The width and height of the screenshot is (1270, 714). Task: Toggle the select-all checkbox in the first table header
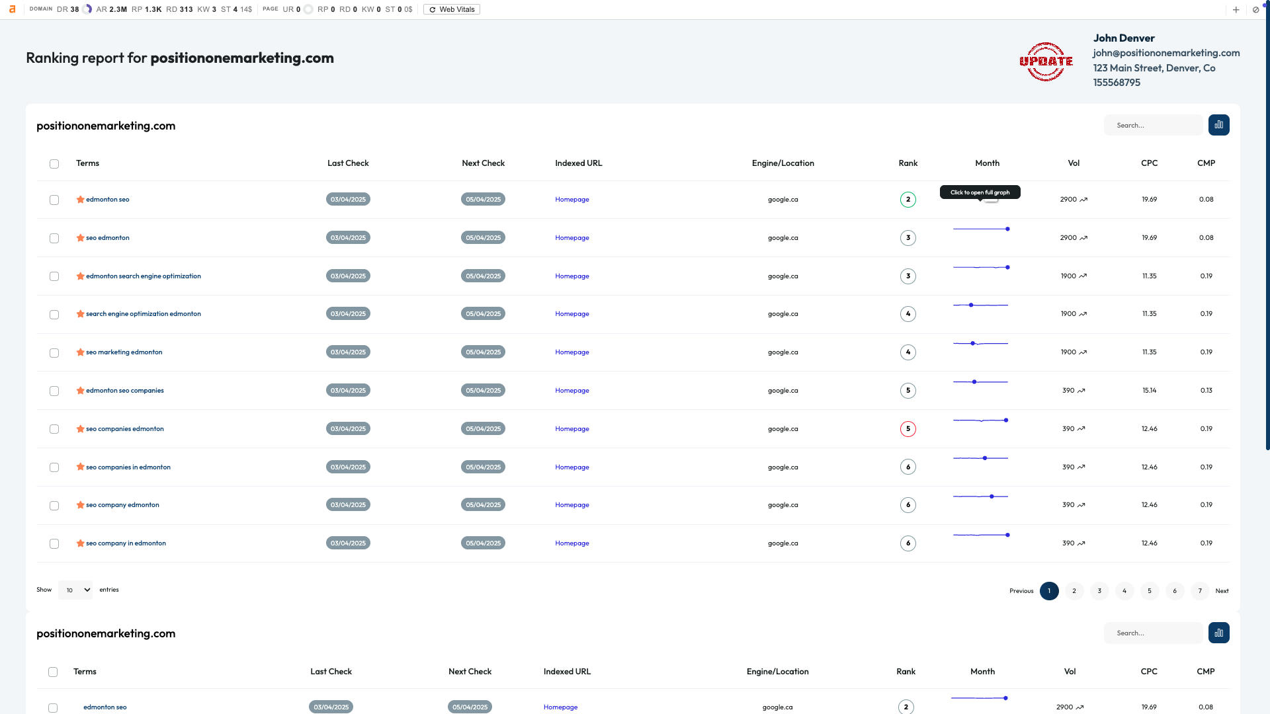click(54, 164)
